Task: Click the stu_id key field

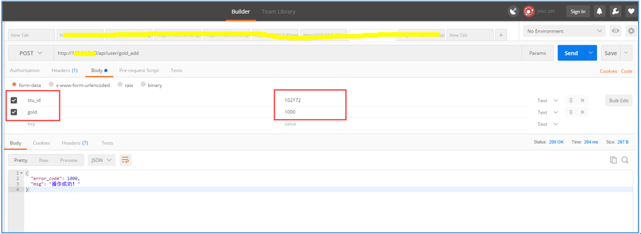Action: pyautogui.click(x=148, y=100)
